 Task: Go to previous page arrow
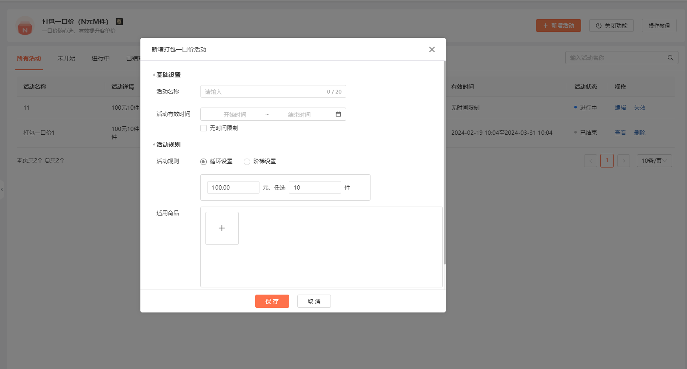(590, 161)
